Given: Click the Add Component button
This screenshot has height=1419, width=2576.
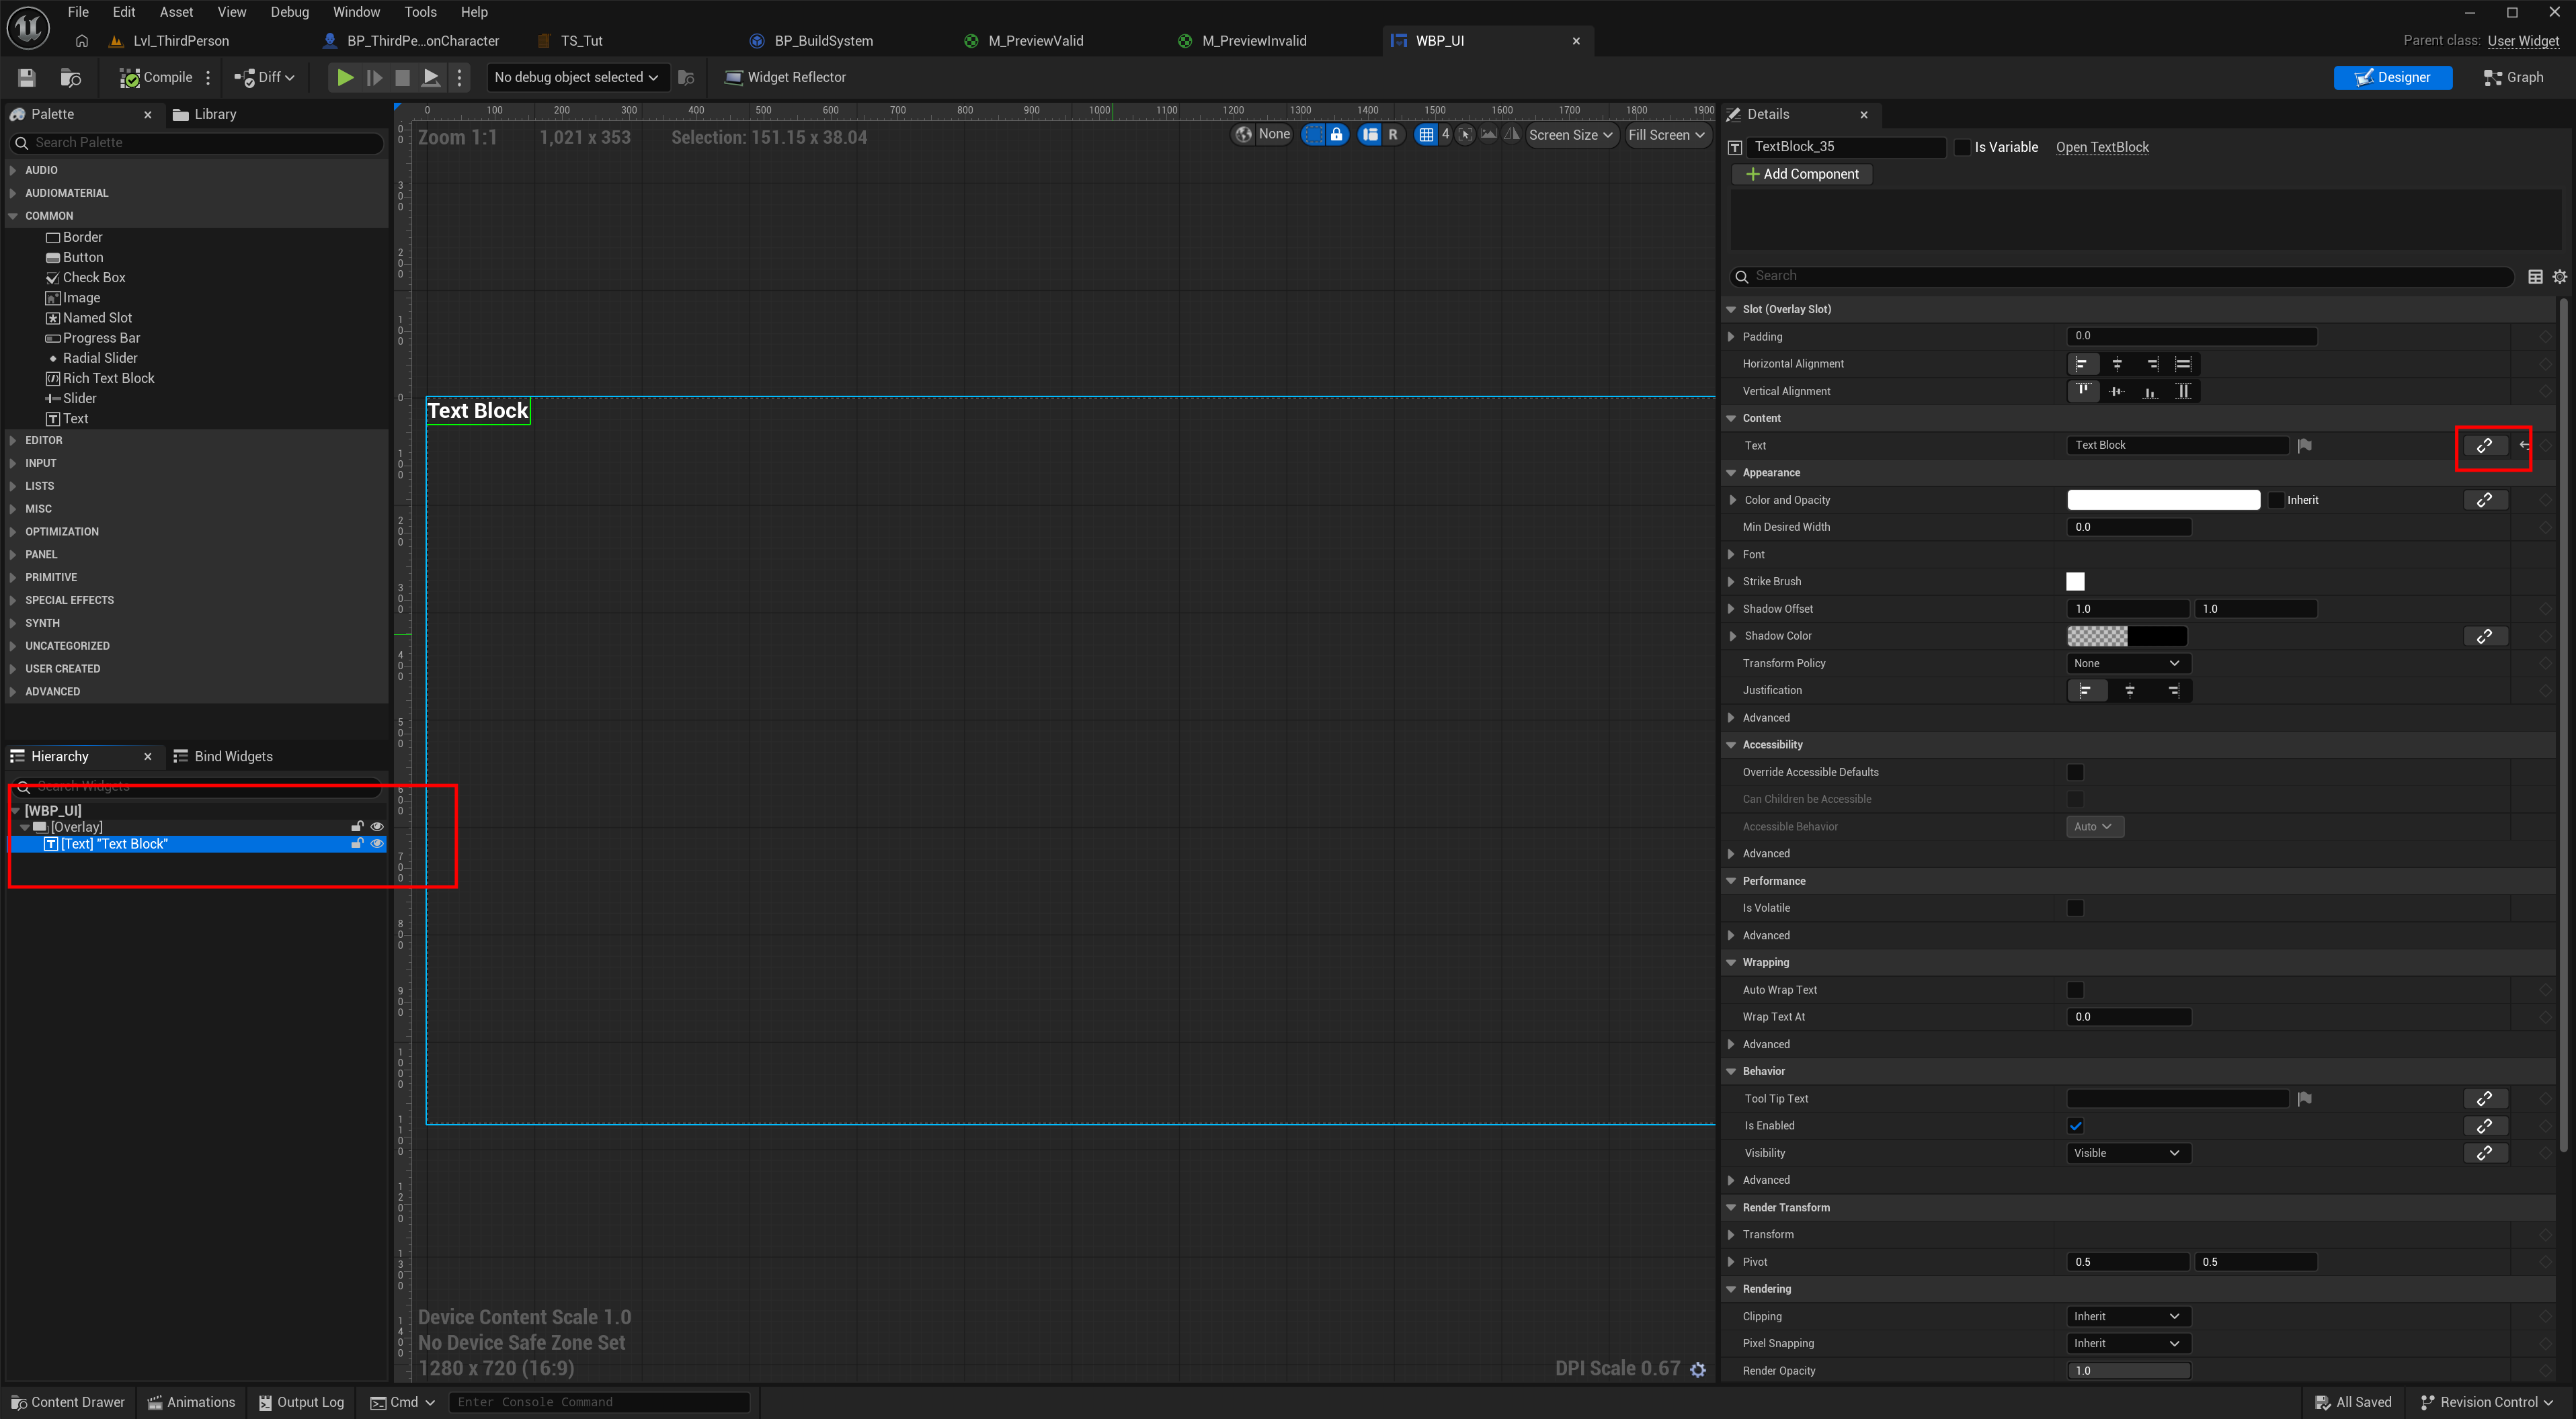Looking at the screenshot, I should [1802, 174].
